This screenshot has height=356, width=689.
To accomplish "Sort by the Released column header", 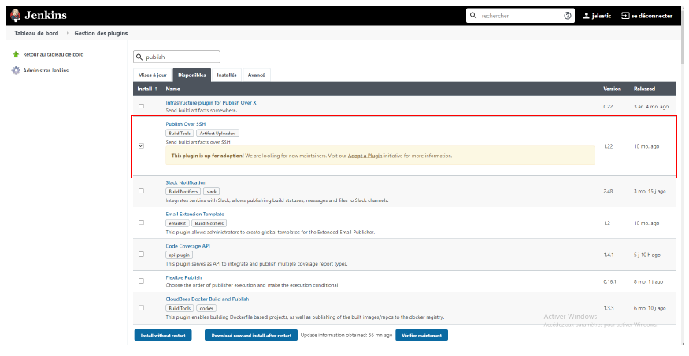I will pos(644,89).
